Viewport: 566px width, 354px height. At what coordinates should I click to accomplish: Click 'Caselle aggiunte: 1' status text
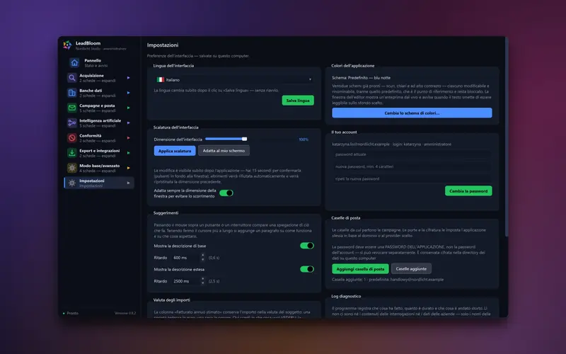pyautogui.click(x=388, y=280)
